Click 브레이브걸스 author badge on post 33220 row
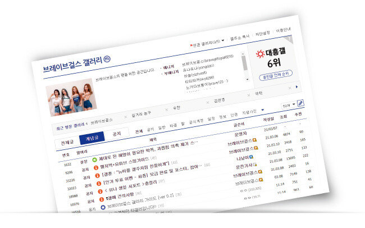The width and height of the screenshot is (365, 228). pos(256,148)
